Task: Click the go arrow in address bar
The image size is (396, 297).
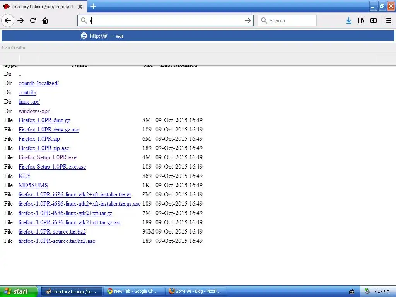Action: pyautogui.click(x=248, y=20)
